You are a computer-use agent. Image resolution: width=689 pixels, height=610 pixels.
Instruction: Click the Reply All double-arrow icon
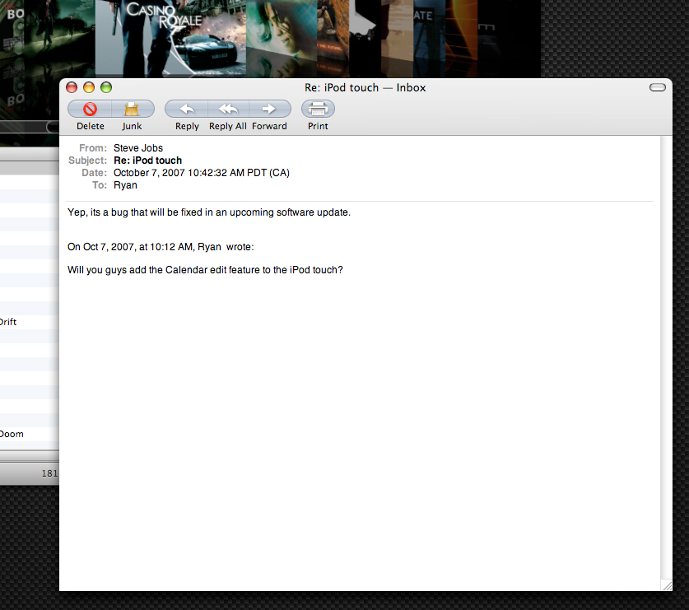tap(228, 109)
